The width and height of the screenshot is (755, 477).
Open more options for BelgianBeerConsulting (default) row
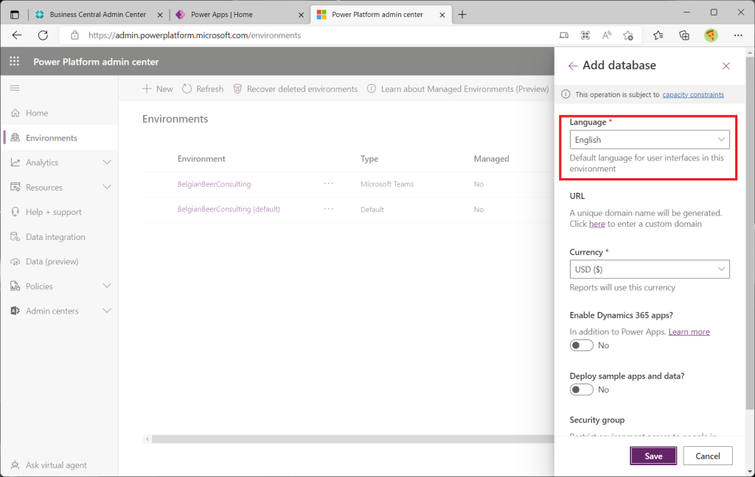(328, 209)
